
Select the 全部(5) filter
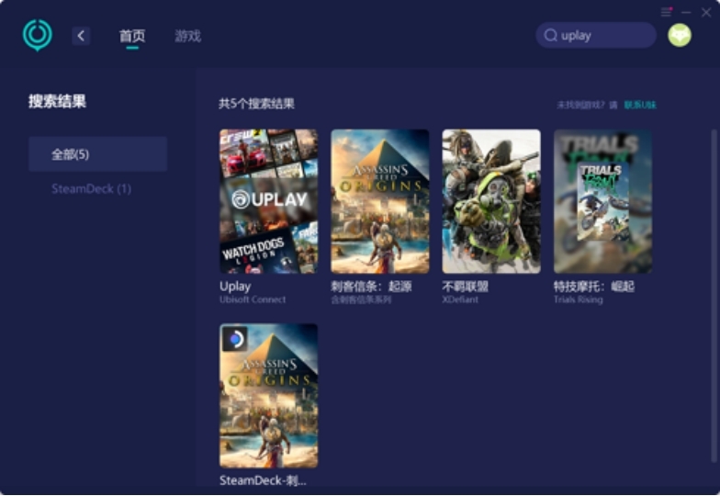(97, 154)
